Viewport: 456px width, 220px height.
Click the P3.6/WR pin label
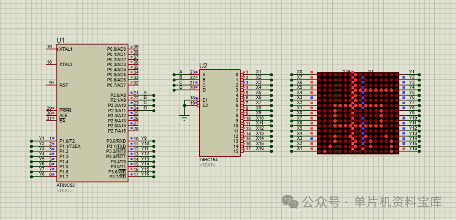pos(117,172)
